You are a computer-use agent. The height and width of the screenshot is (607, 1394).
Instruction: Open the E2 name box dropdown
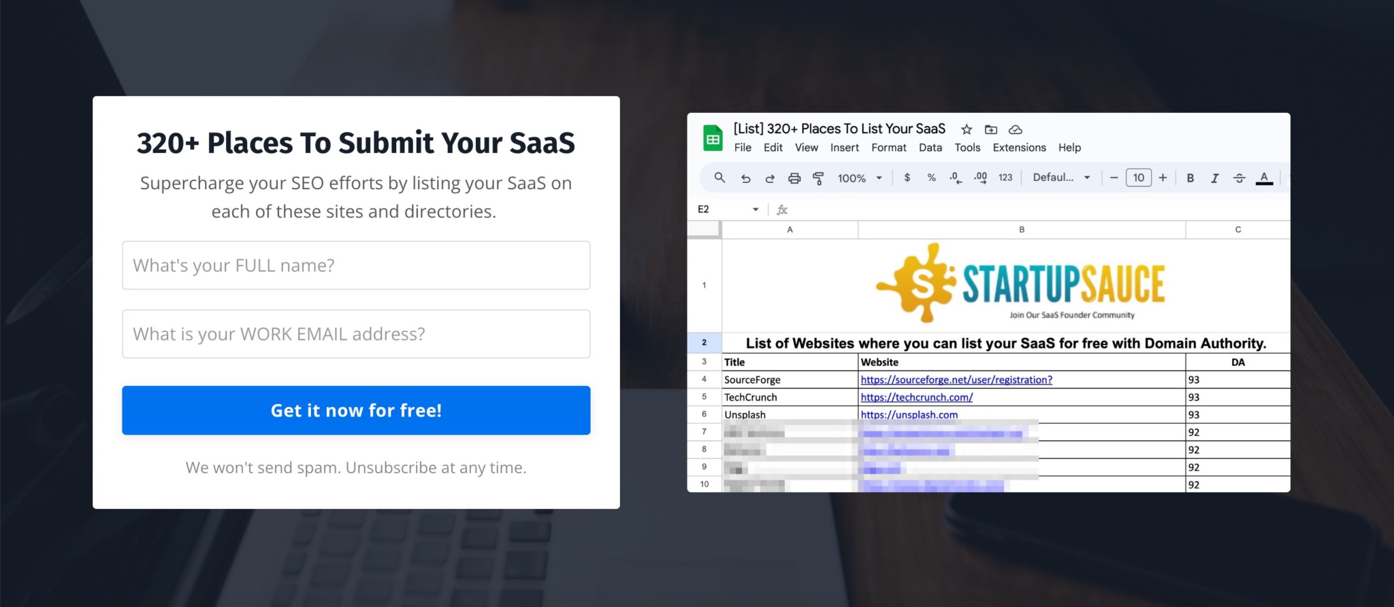pos(756,210)
